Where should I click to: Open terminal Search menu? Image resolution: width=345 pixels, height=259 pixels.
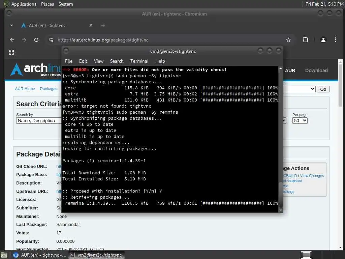117,61
